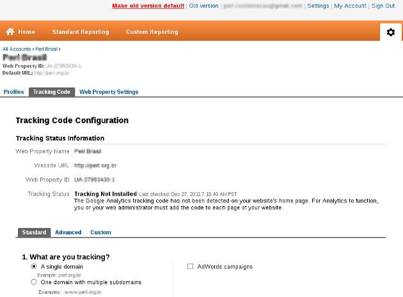Click 'Make old version default' link
The height and width of the screenshot is (297, 403).
[x=148, y=6]
